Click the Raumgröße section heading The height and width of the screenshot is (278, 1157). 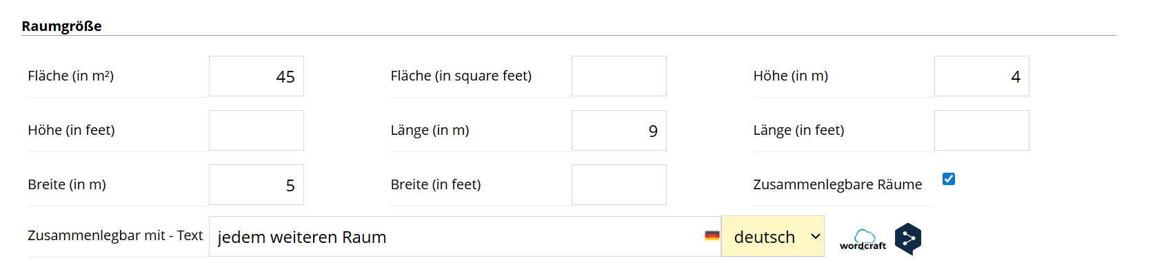pyautogui.click(x=61, y=26)
